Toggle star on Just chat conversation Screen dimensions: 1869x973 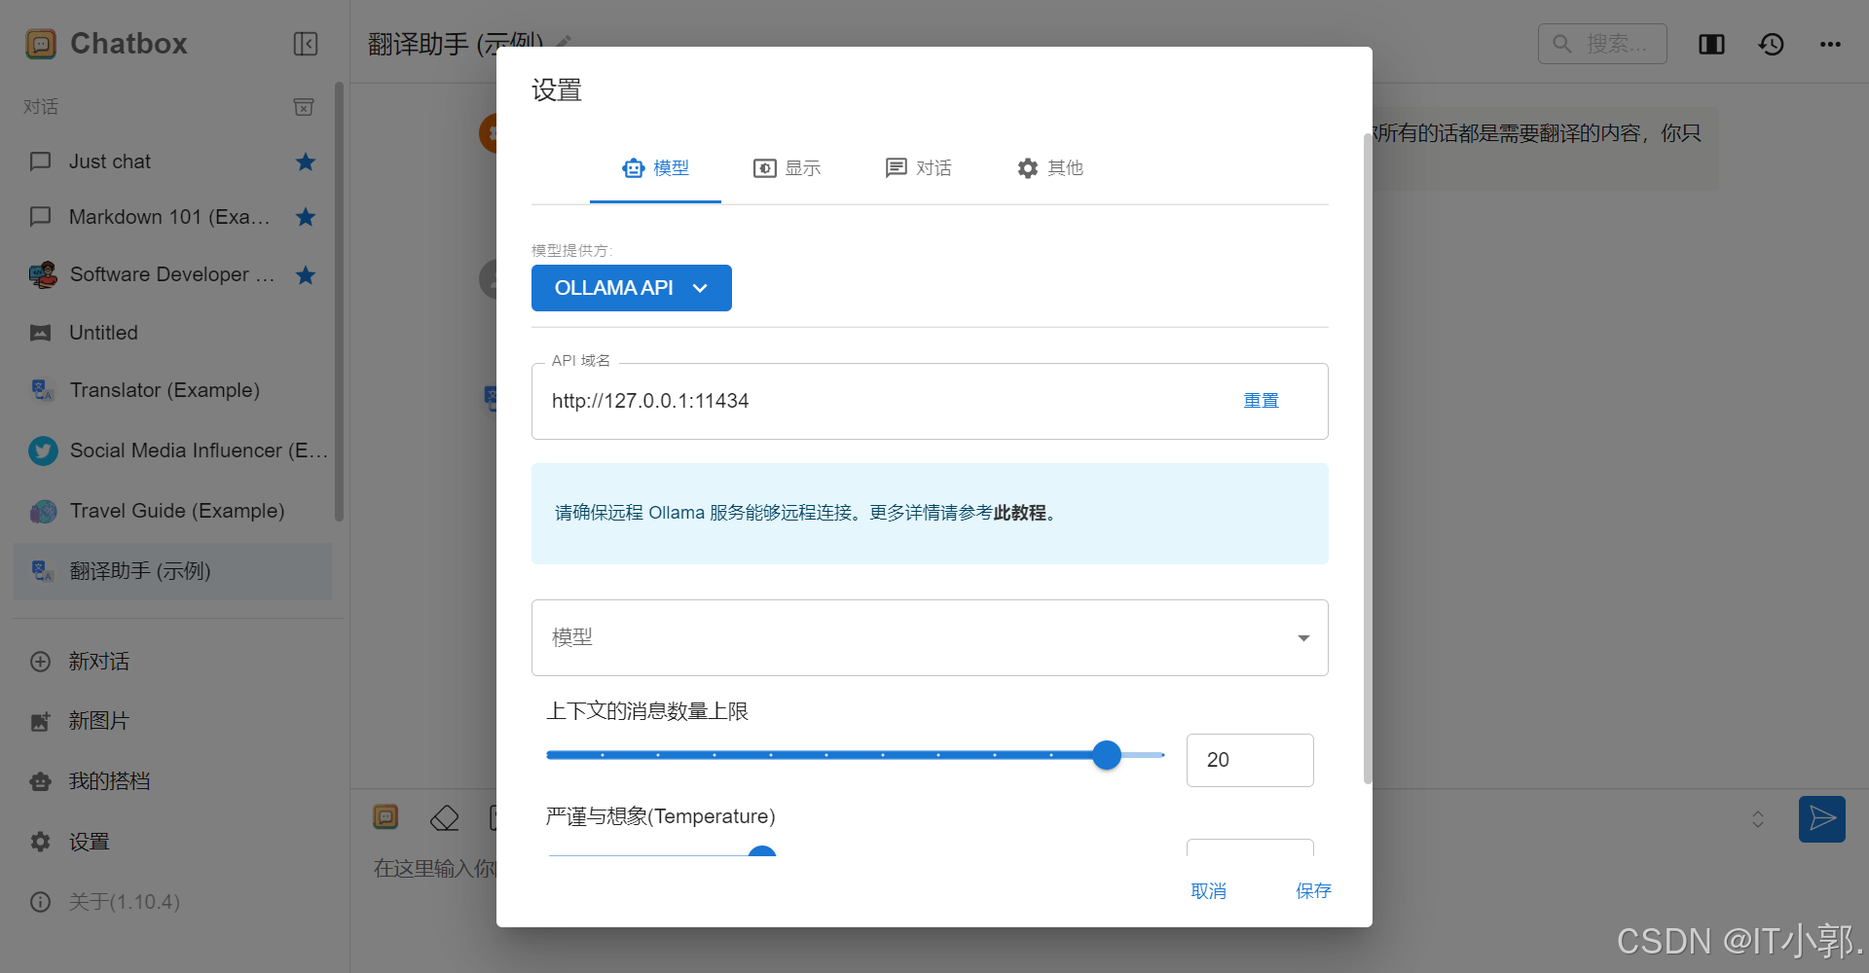click(x=306, y=162)
